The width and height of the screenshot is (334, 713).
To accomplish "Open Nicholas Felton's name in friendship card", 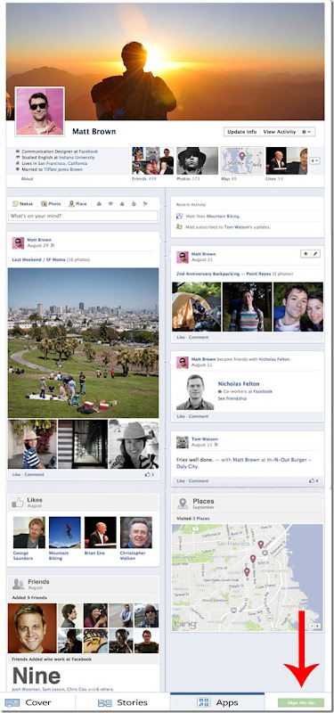I will (x=238, y=384).
